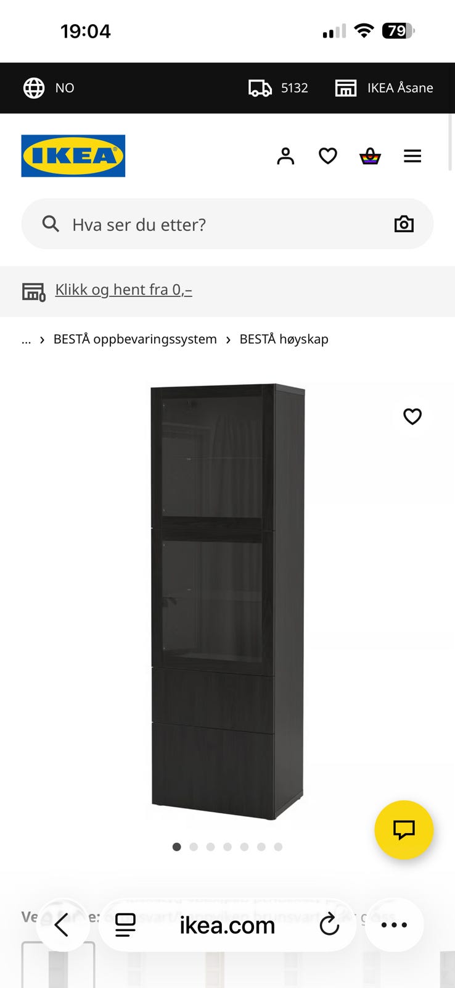Open the hamburger menu
Screen dimensions: 455x988
pos(412,156)
